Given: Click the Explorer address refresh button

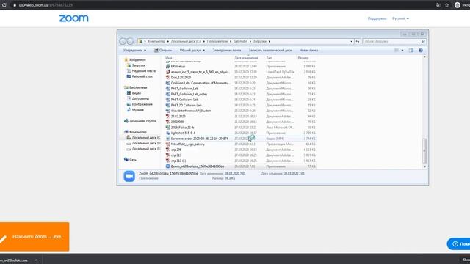Looking at the screenshot, I should [x=358, y=41].
